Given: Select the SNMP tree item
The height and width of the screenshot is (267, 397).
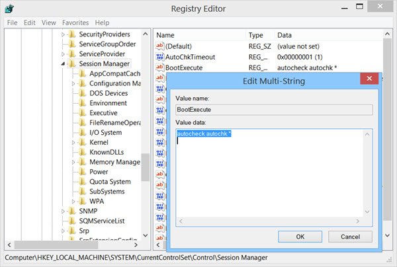Looking at the screenshot, I should point(88,211).
